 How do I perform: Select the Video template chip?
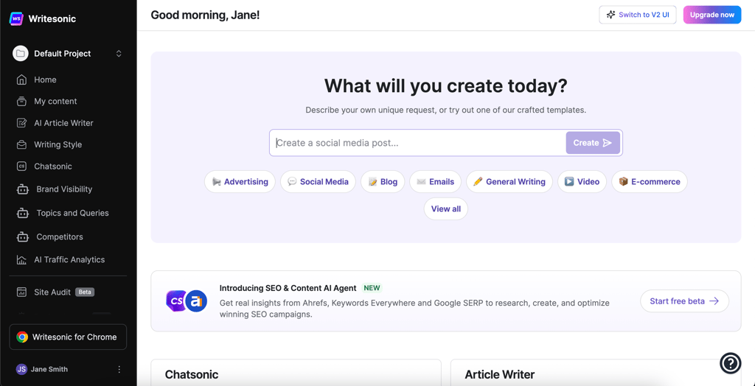click(582, 182)
